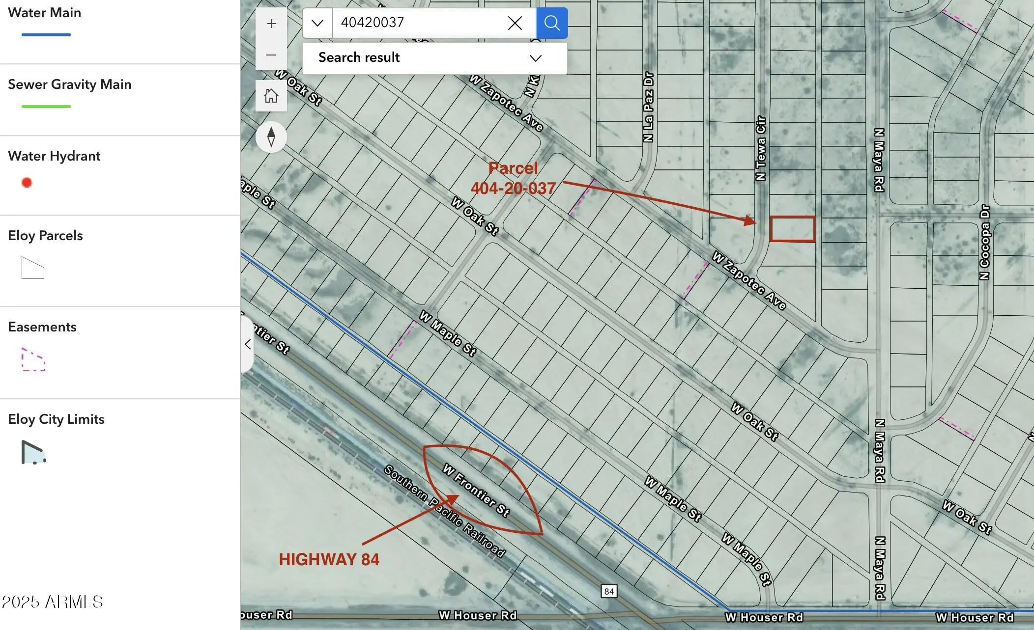Collapse the legend side panel arrow
Image resolution: width=1034 pixels, height=630 pixels.
coord(248,344)
